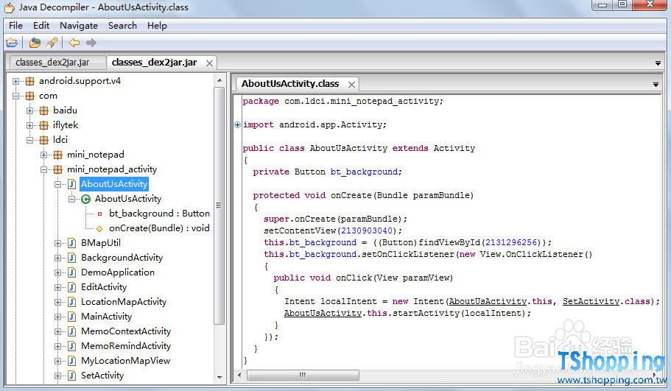This screenshot has height=391, width=671.
Task: Click the Search pencil toolbar icon
Action: pyautogui.click(x=51, y=43)
